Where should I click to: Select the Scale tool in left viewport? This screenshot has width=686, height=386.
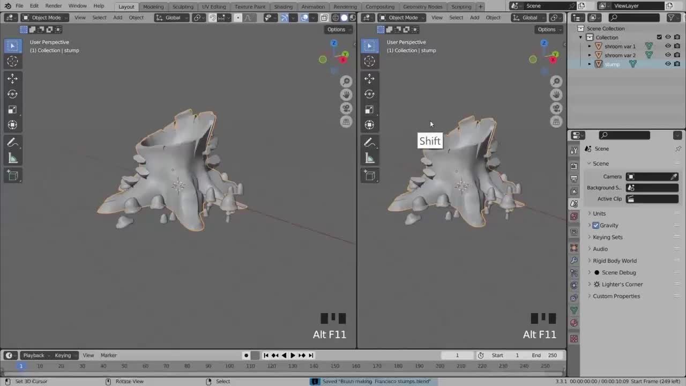click(x=12, y=109)
